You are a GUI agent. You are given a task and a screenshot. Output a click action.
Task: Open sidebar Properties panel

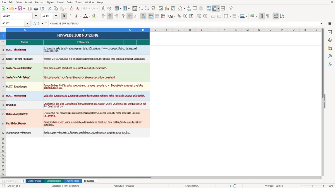(330, 32)
